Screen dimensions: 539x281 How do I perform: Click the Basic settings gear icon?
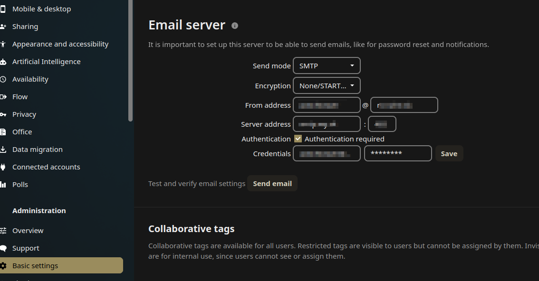click(x=3, y=266)
